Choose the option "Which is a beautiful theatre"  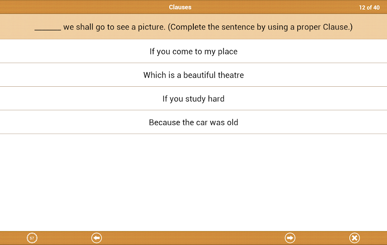[193, 75]
